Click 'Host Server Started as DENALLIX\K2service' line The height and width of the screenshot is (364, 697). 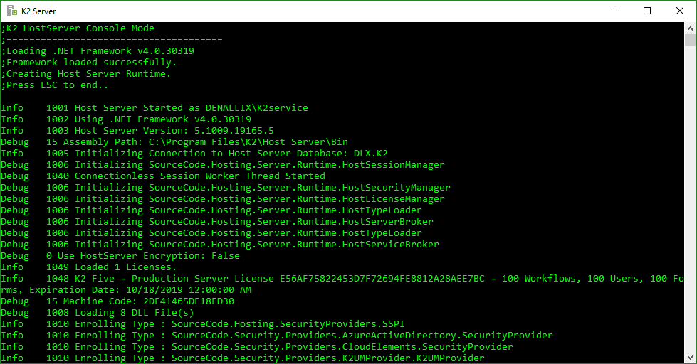154,108
